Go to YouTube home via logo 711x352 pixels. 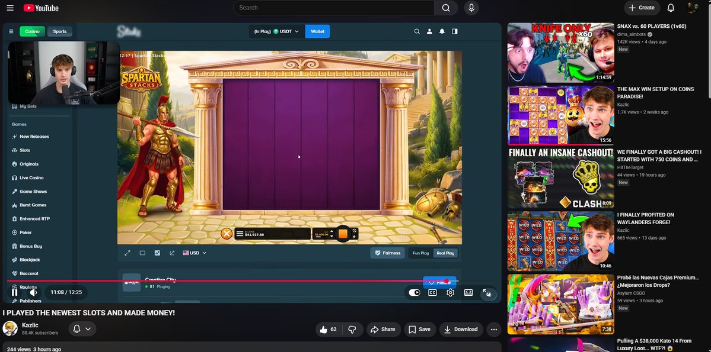(42, 8)
